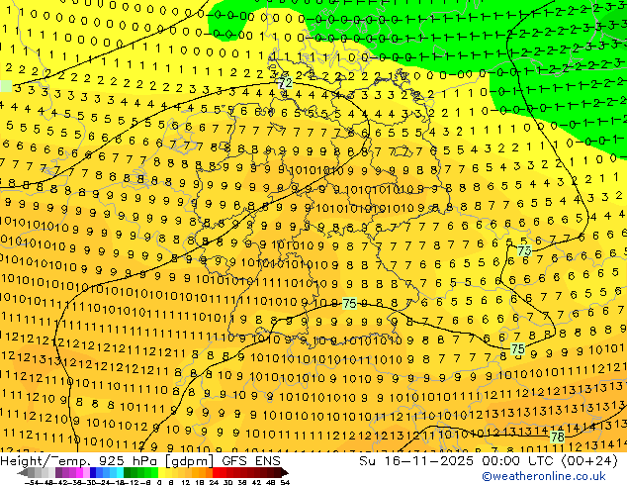
Task: Select the yellow legend swatch at 0
Action: point(161,472)
